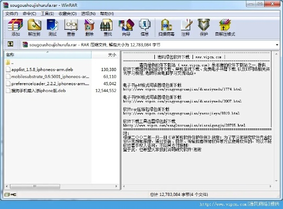Click the 12,544,552 size value

coord(106,90)
